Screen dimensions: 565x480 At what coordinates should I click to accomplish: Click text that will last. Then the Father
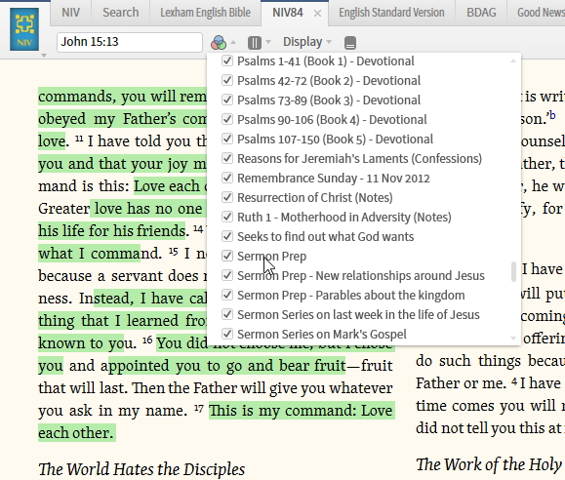click(x=138, y=388)
